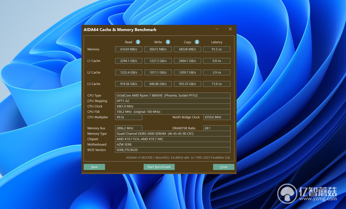Viewport: 346px width, 209px height.
Task: Select the Memory Write 85615 MB/s field
Action: coord(158,49)
